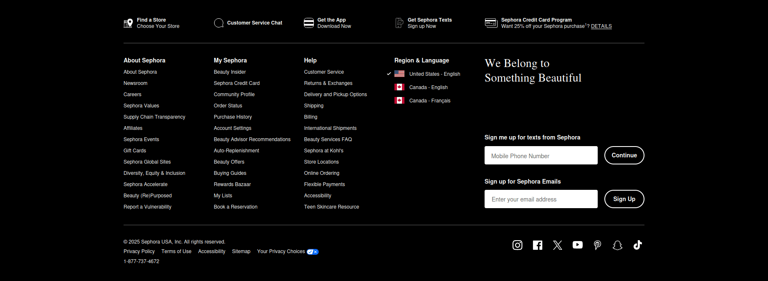This screenshot has height=281, width=768.
Task: Click the Mobile Phone Number field
Action: click(x=541, y=156)
